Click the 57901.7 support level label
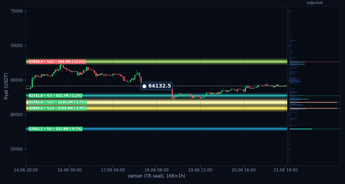 (x=55, y=129)
